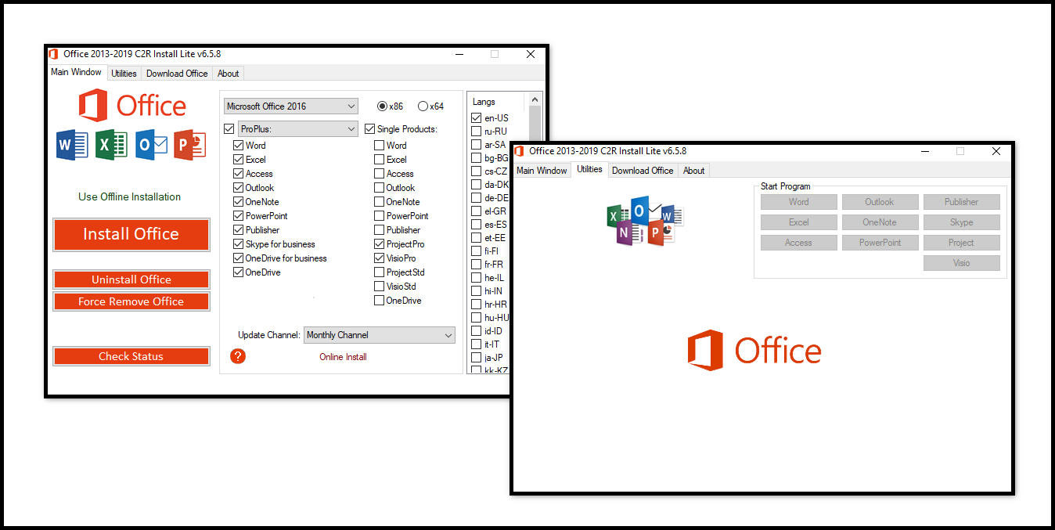This screenshot has width=1055, height=530.
Task: Uncheck Word under ProPlus
Action: pos(238,146)
